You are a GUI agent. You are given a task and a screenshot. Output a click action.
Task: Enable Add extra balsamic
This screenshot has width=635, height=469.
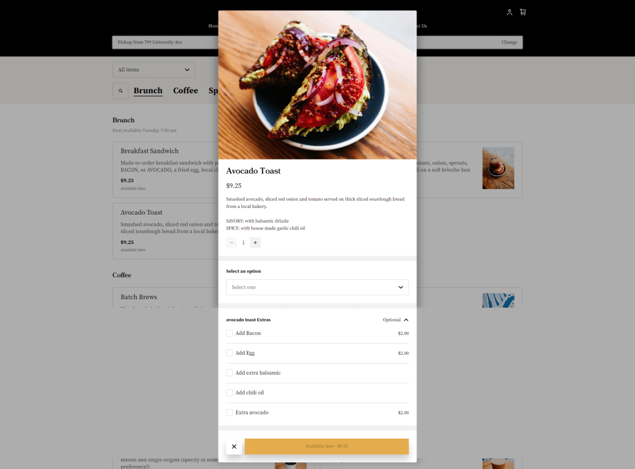tap(229, 373)
